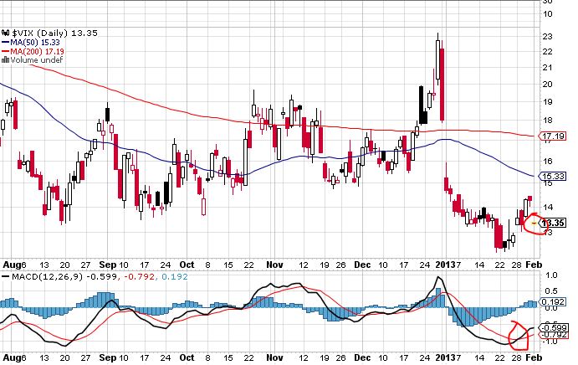Click the 17.19 price tag on the right axis

coord(553,136)
